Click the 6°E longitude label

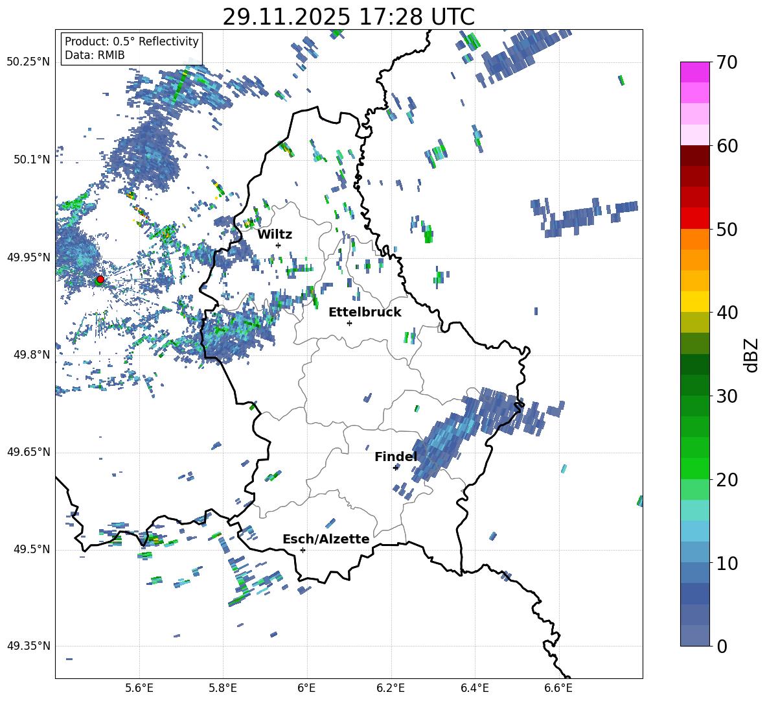tap(306, 688)
